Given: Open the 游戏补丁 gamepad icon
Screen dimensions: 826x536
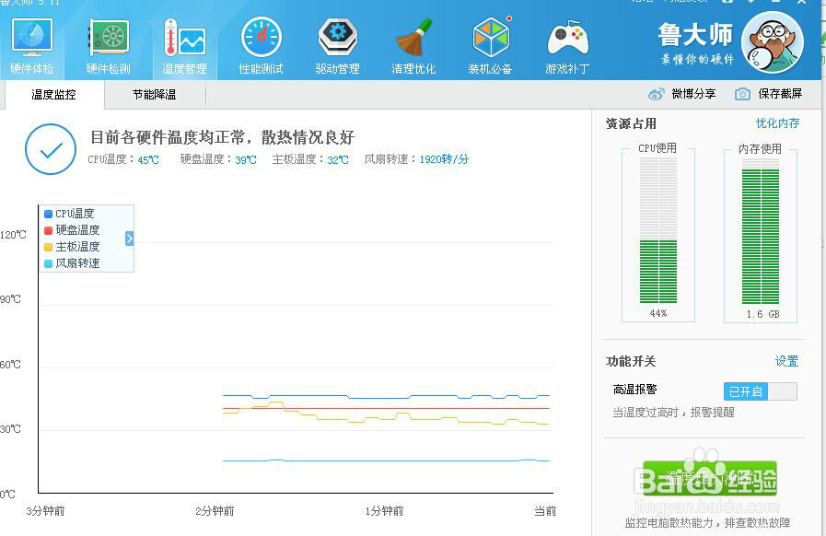Looking at the screenshot, I should click(x=567, y=46).
